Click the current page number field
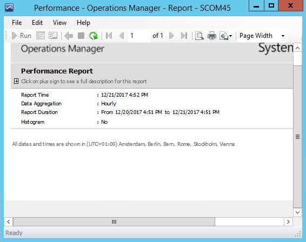 (x=139, y=36)
